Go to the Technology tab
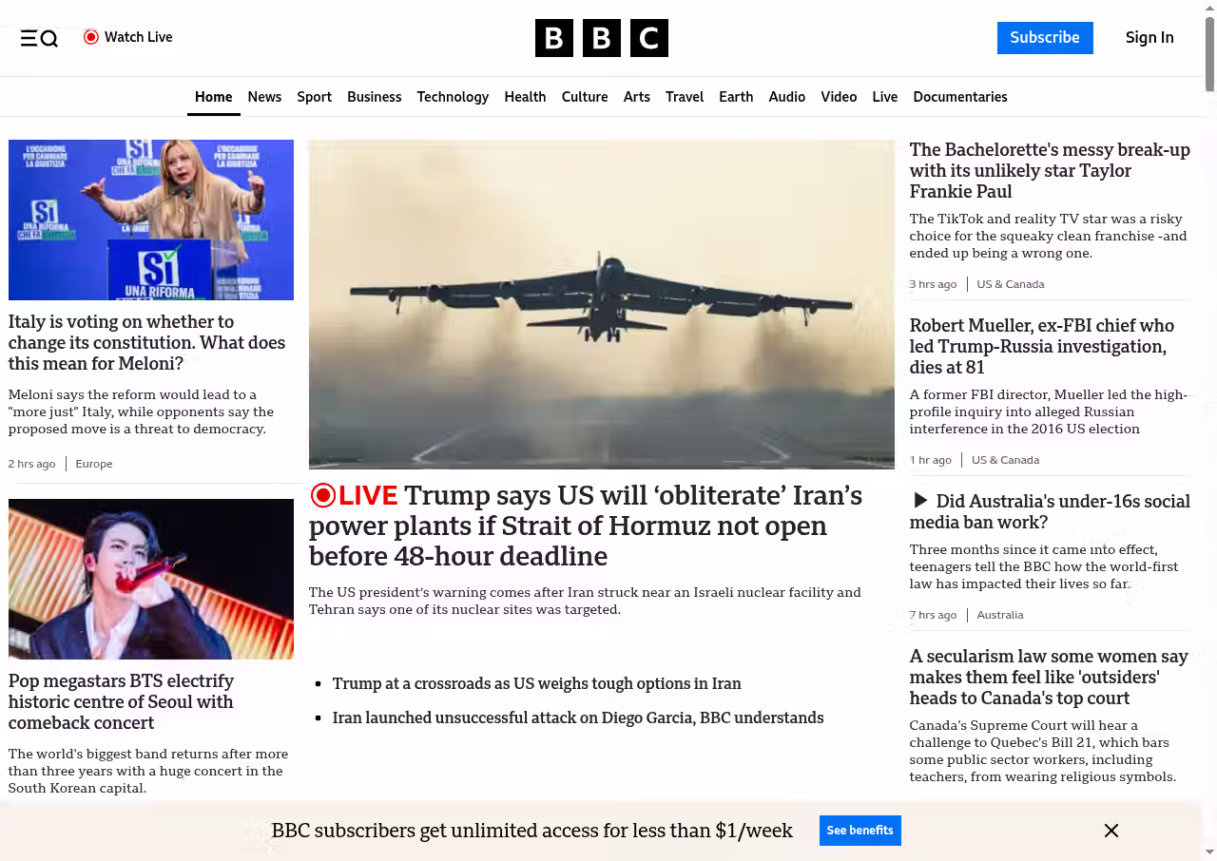This screenshot has height=861, width=1217. point(453,97)
